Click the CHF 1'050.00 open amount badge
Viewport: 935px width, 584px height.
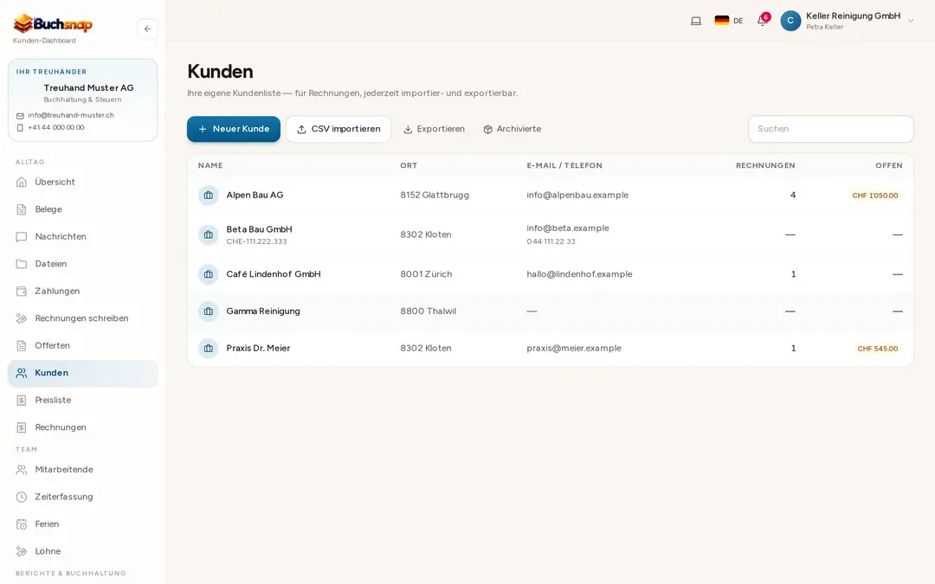pyautogui.click(x=874, y=196)
